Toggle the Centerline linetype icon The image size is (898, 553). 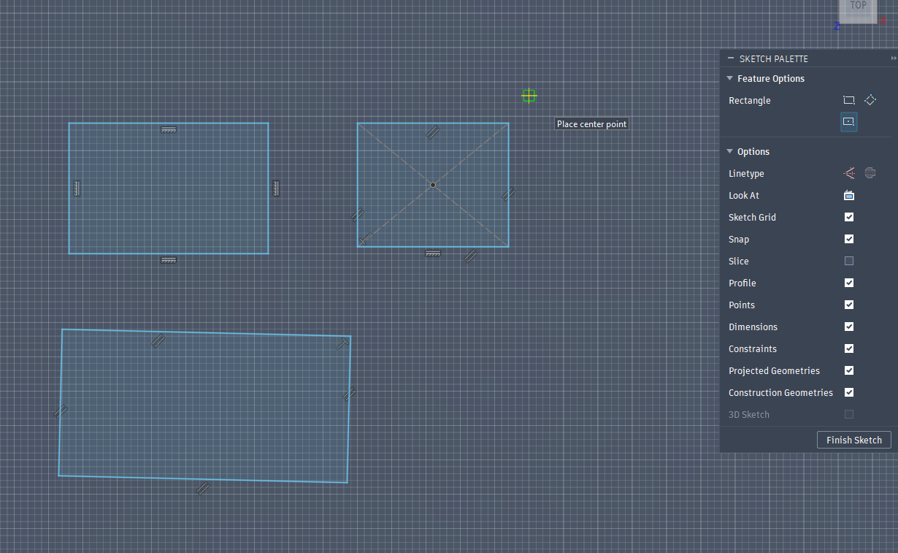coord(870,173)
